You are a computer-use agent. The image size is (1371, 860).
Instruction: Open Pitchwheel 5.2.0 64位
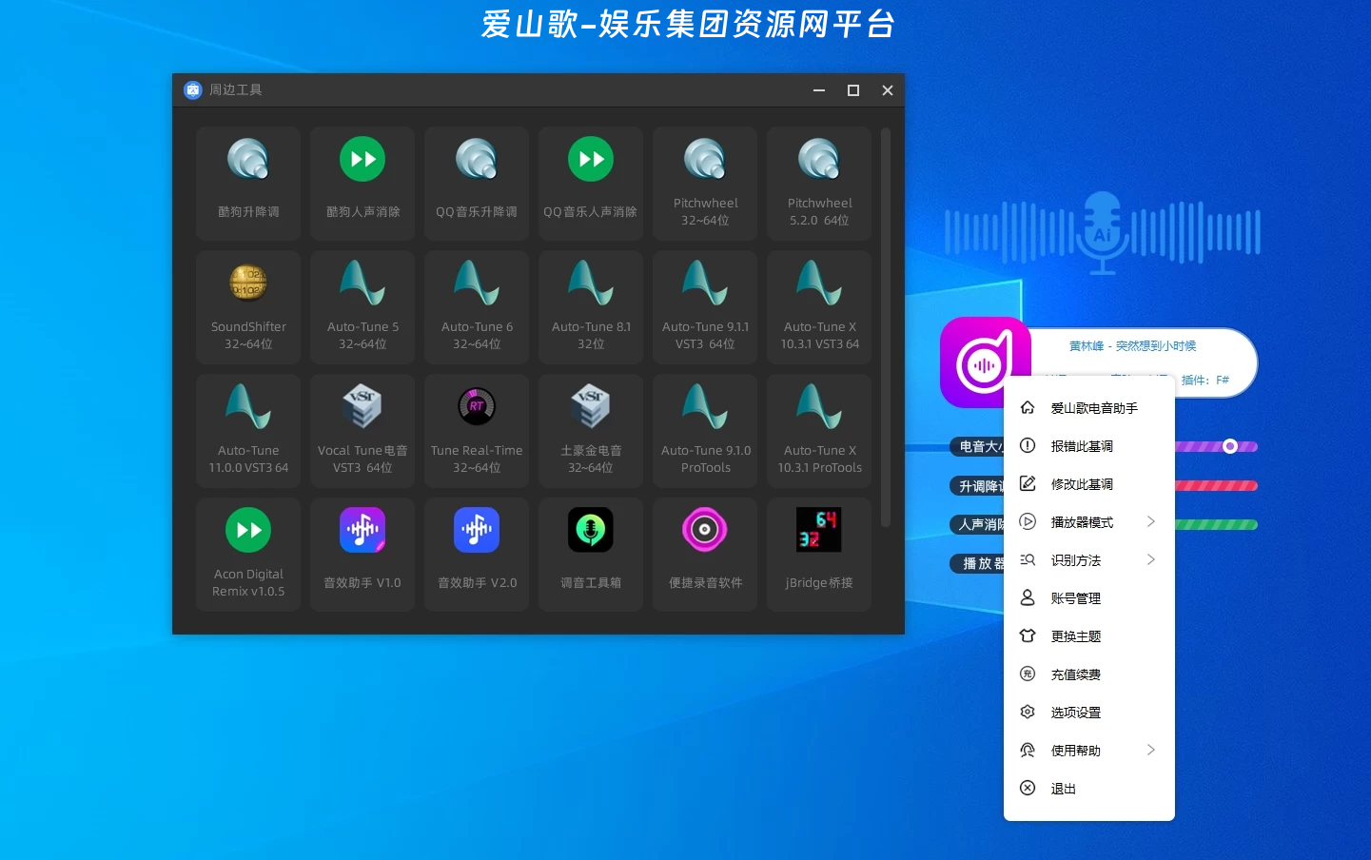[x=819, y=183]
